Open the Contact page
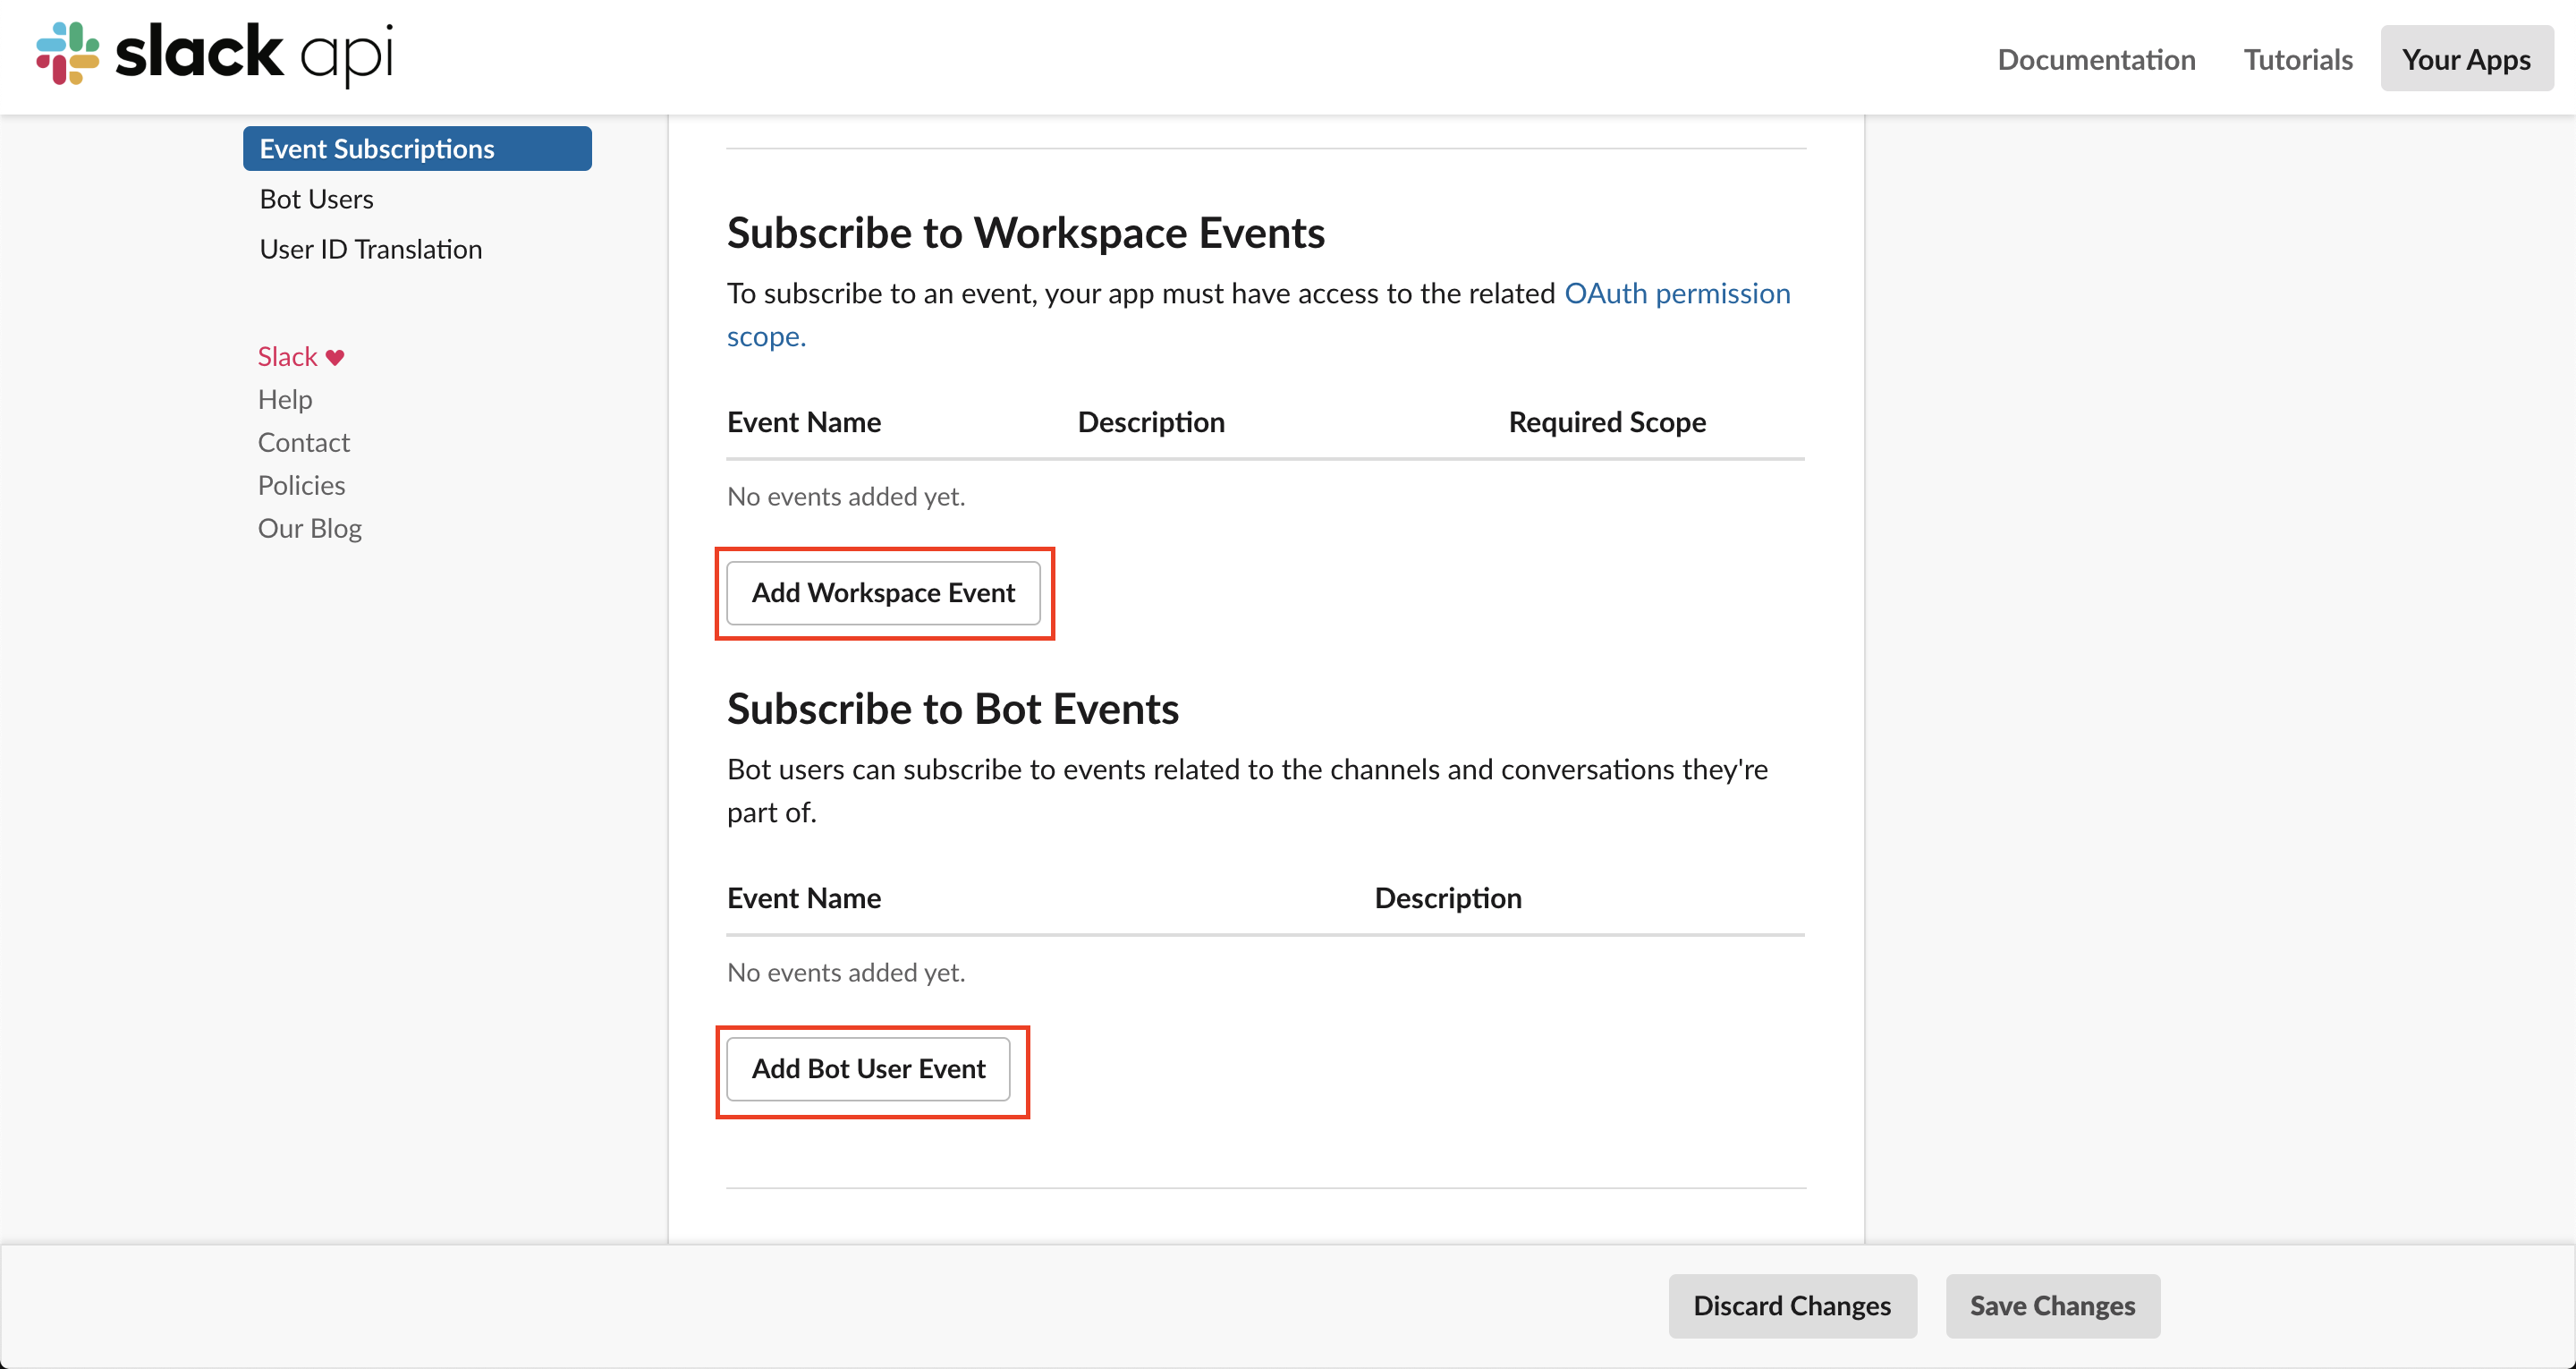This screenshot has width=2576, height=1369. 303,441
